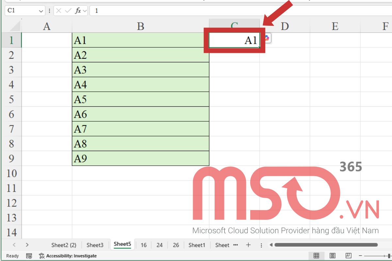
Task: Click the Select All corner triangle
Action: click(15, 26)
